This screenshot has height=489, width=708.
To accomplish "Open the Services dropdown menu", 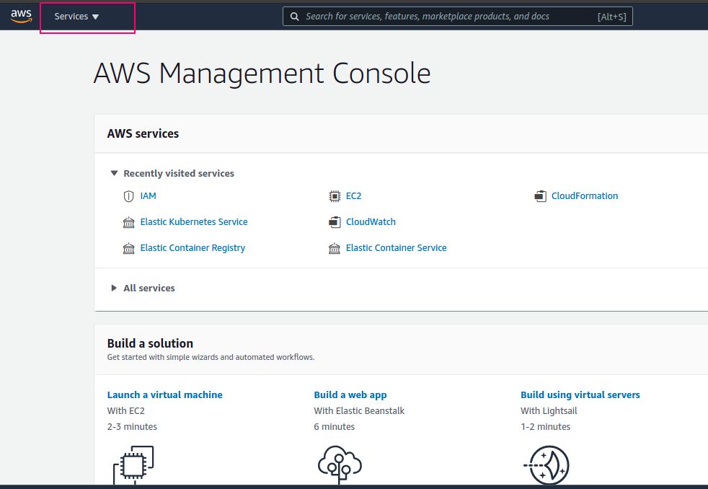I will 76,17.
